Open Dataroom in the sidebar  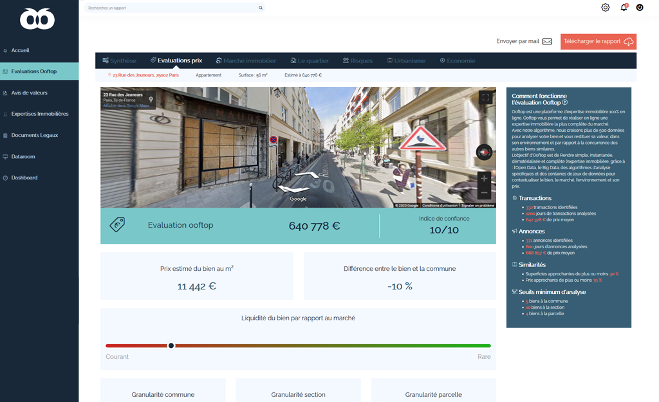(x=23, y=157)
